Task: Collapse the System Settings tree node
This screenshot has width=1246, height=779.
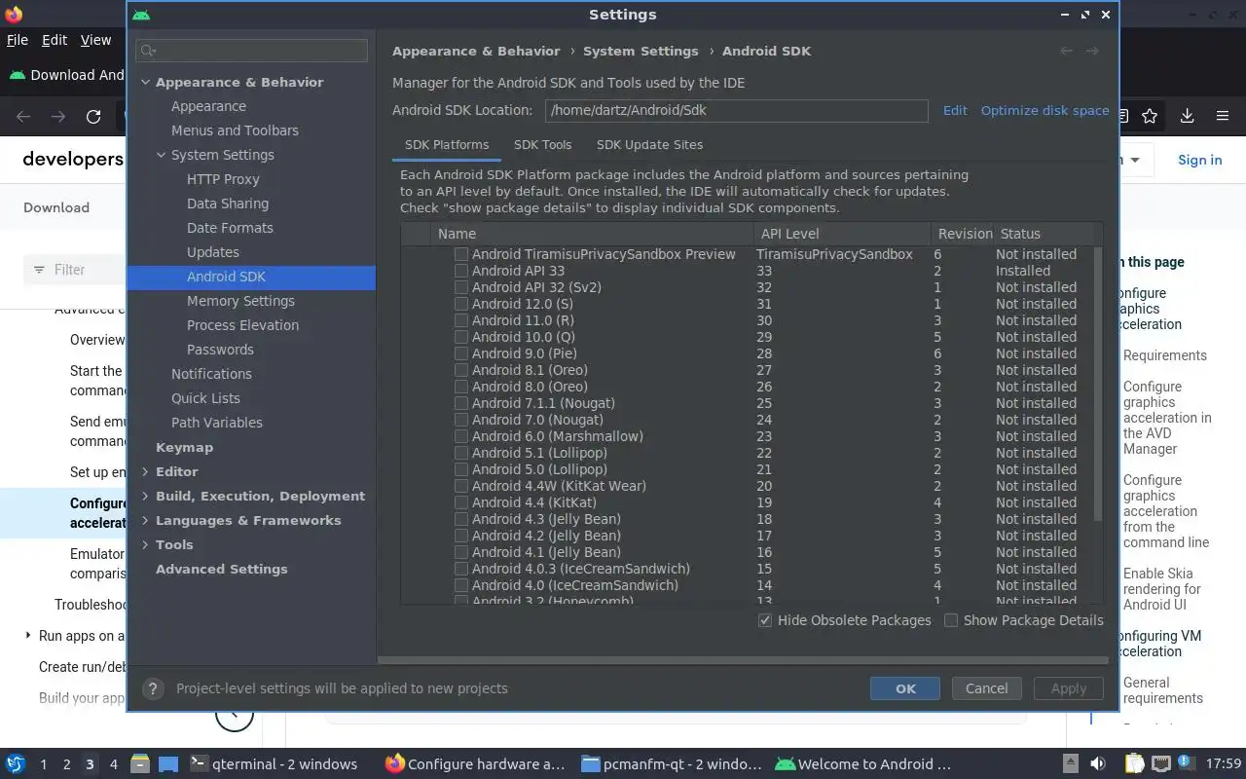Action: 161,155
